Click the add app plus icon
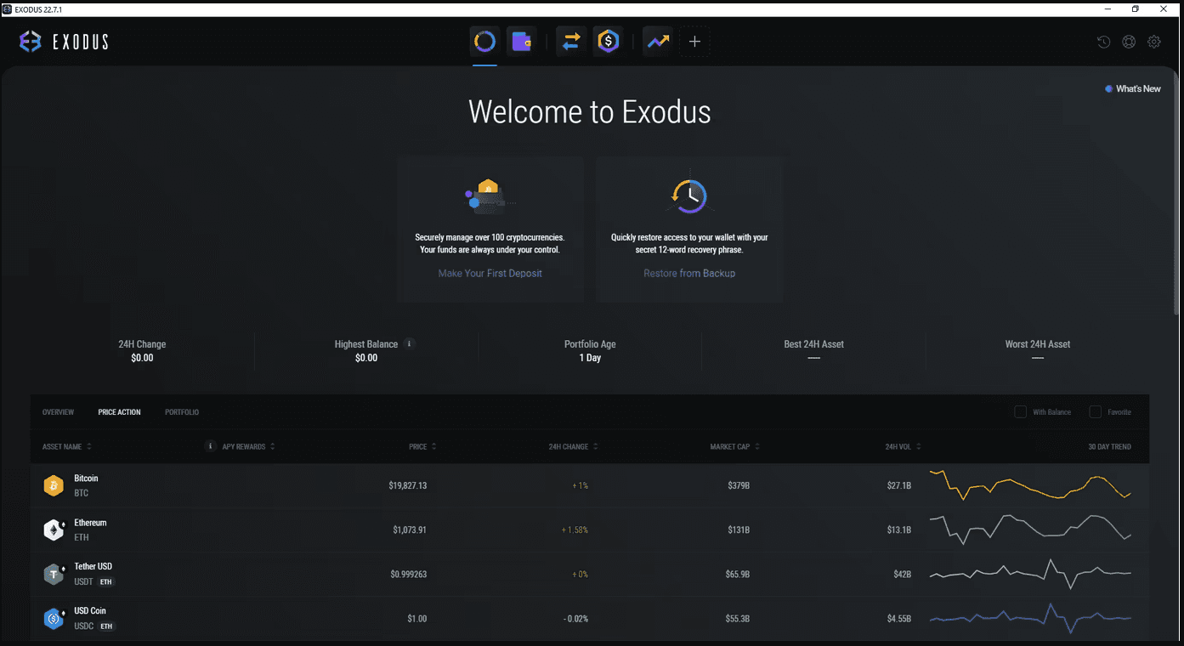 694,41
